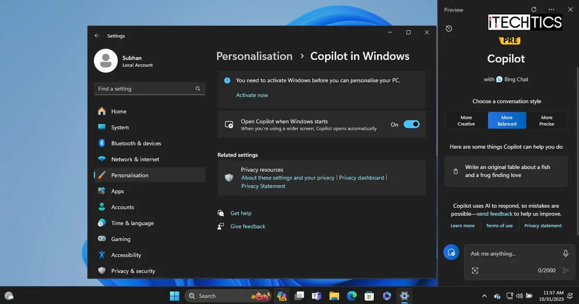Image resolution: width=579 pixels, height=304 pixels.
Task: Open Copilot chat history clock icon
Action: [449, 29]
